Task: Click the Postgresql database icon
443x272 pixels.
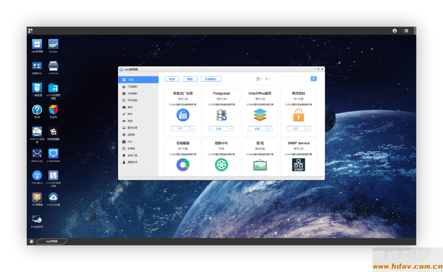Action: (221, 115)
